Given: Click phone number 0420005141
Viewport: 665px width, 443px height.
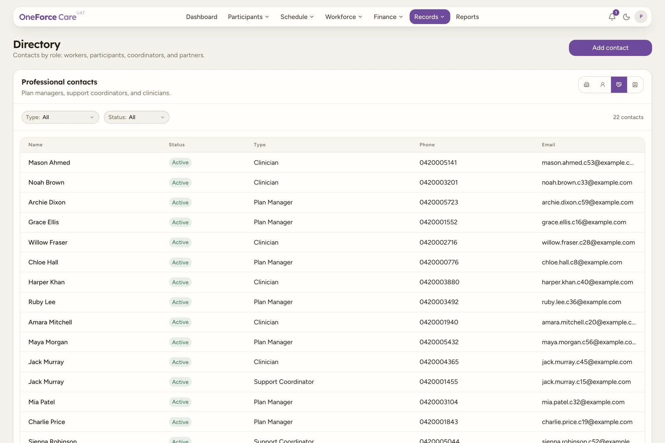Looking at the screenshot, I should coord(438,162).
